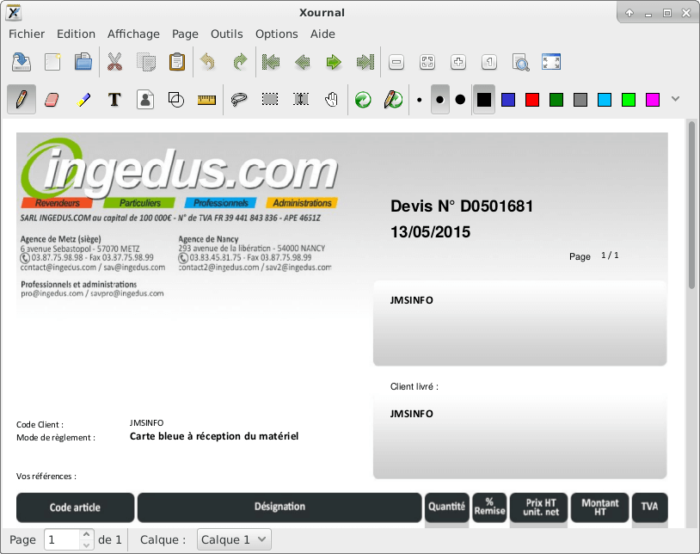Go to the previous page
This screenshot has width=700, height=554.
pyautogui.click(x=303, y=62)
